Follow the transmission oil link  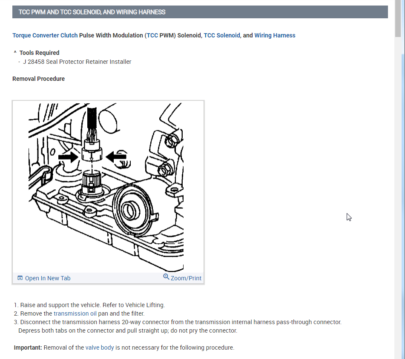tap(75, 313)
